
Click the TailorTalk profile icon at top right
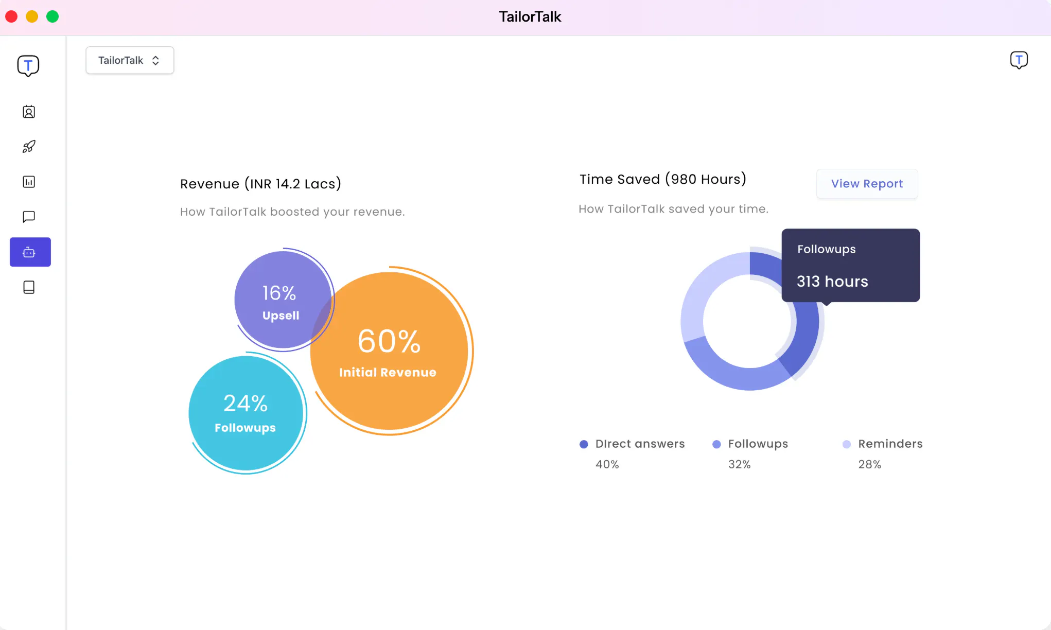[1019, 60]
